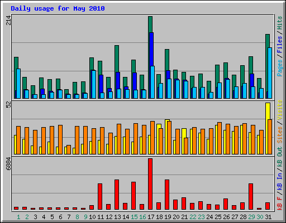Click day label 31 on the x-axis

click(x=268, y=217)
